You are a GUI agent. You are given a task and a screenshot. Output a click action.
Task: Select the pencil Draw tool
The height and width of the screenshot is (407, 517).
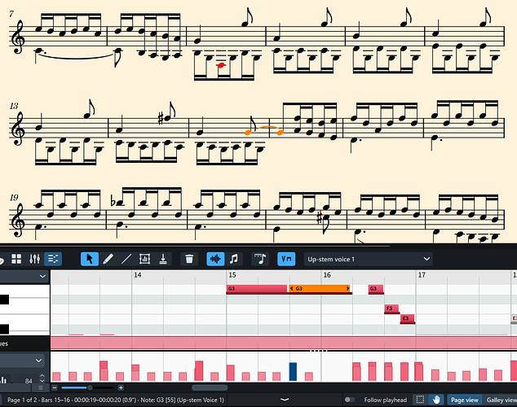click(x=108, y=259)
